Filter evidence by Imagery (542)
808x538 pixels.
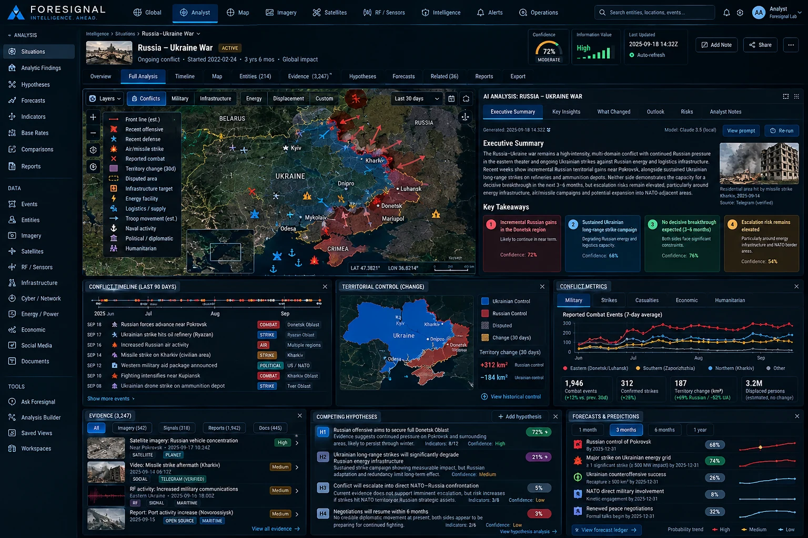[132, 428]
